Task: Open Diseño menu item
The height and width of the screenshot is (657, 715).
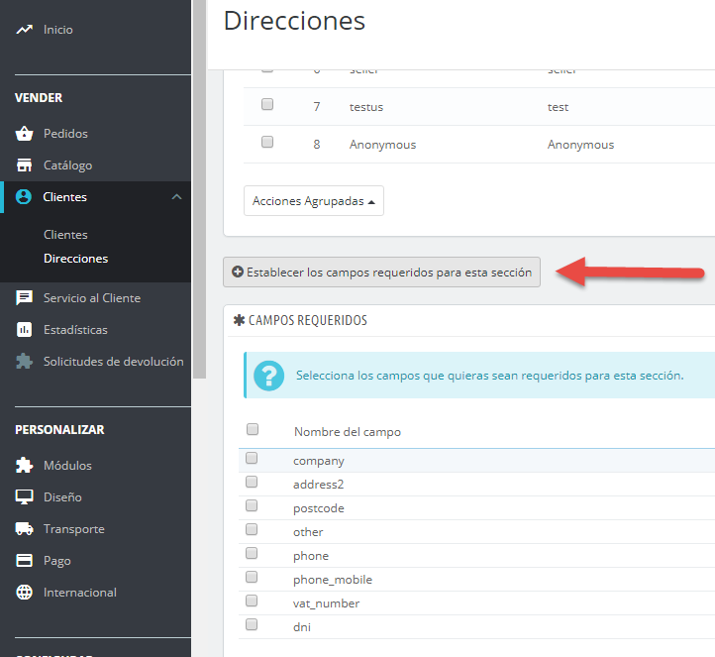Action: point(62,497)
